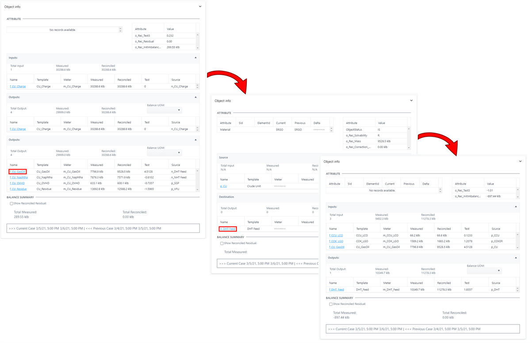Click the f_CU_Residue link
The image size is (532, 343).
[18, 189]
